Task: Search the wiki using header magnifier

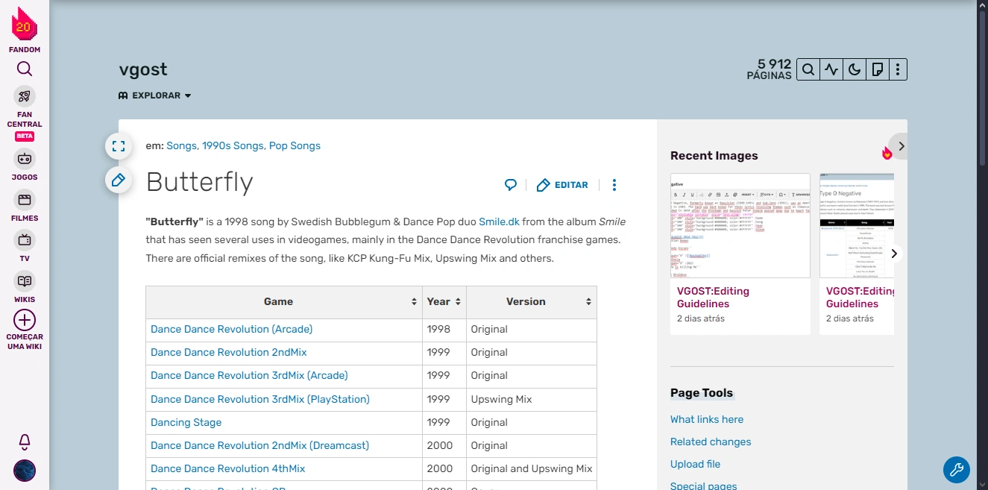Action: [x=808, y=69]
